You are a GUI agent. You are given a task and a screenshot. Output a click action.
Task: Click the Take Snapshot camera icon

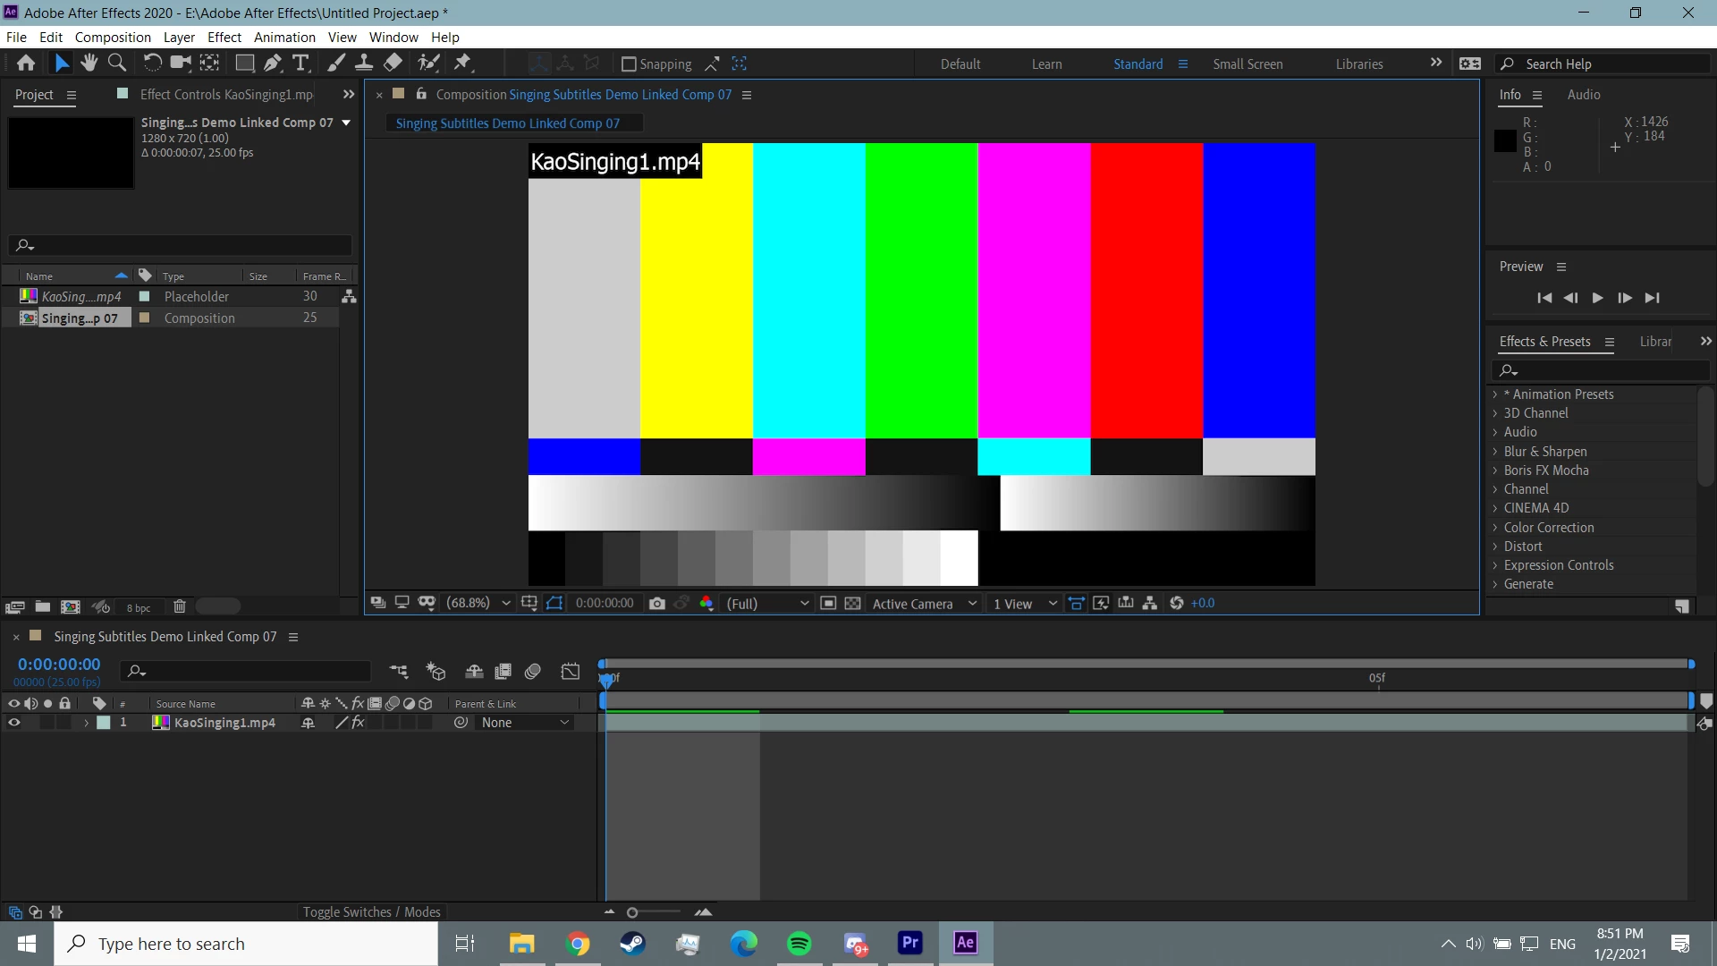[656, 604]
